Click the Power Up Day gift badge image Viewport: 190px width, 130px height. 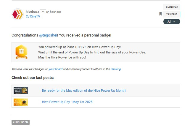[x=21, y=52]
